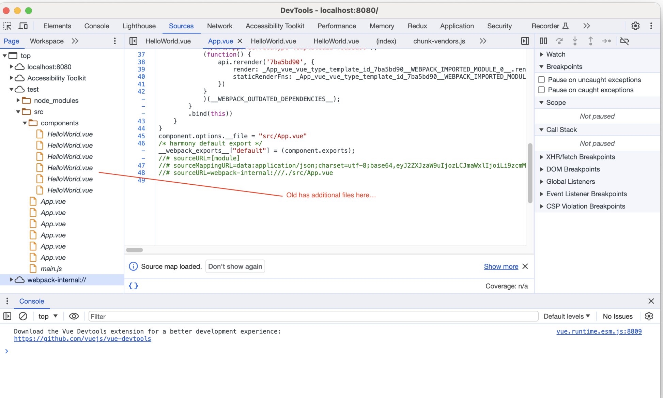
Task: Expand CSP Violation Breakpoints section
Action: tap(541, 206)
